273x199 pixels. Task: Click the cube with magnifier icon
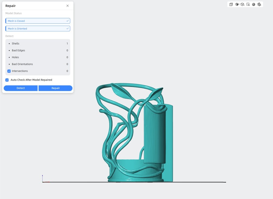(x=242, y=4)
